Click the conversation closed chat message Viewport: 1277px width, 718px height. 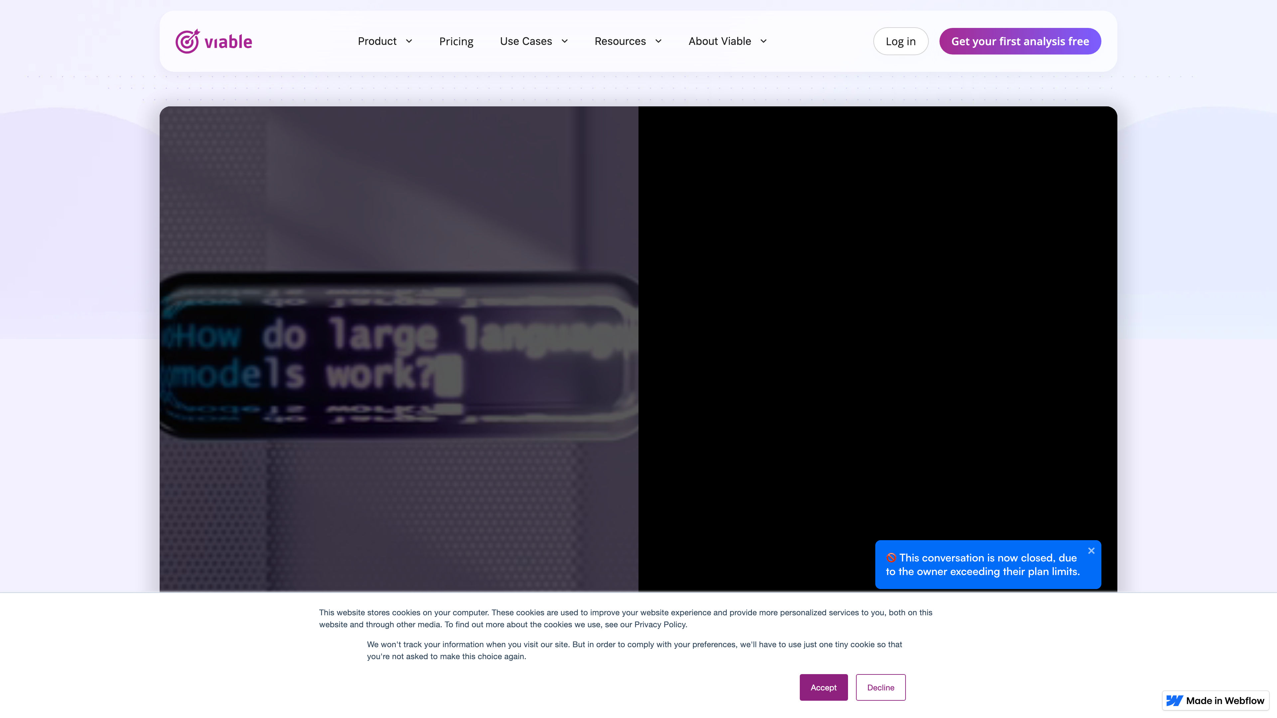pyautogui.click(x=987, y=564)
